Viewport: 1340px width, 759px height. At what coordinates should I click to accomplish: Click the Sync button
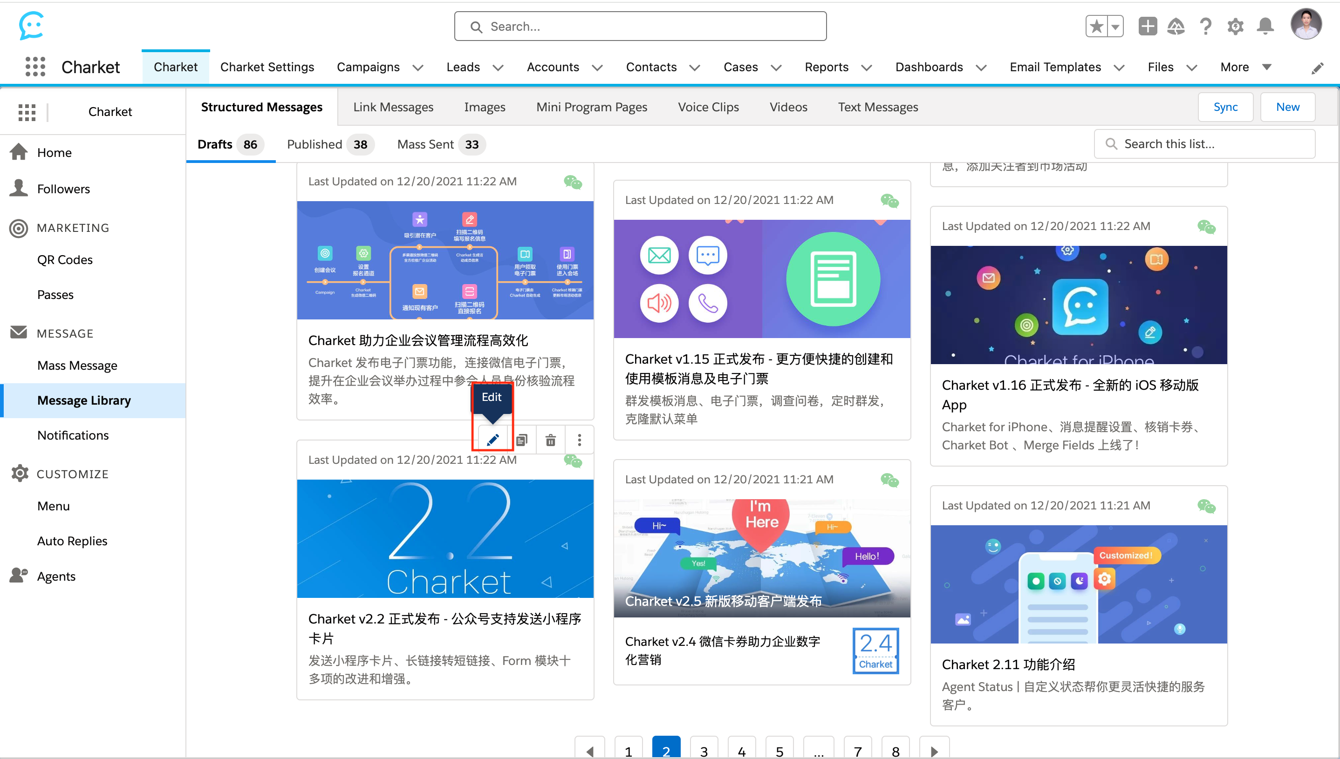tap(1225, 107)
